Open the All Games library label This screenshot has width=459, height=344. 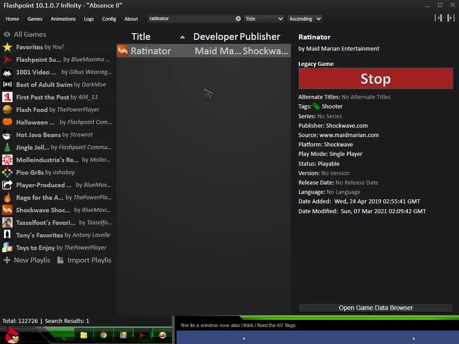tap(30, 34)
